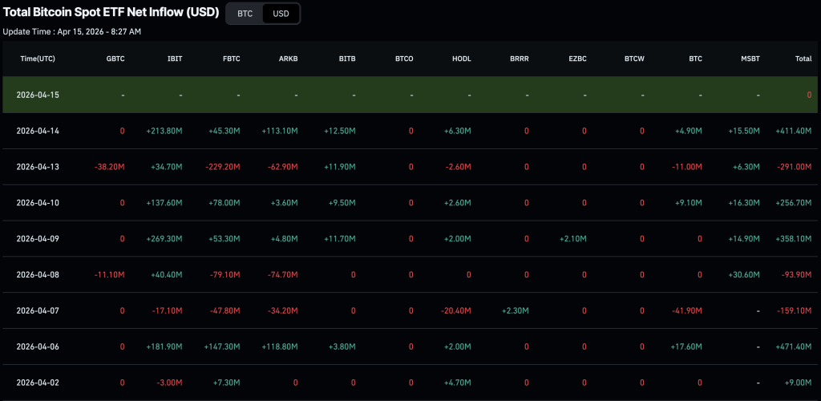Image resolution: width=821 pixels, height=401 pixels.
Task: Click the +411.40M total value
Action: [793, 131]
